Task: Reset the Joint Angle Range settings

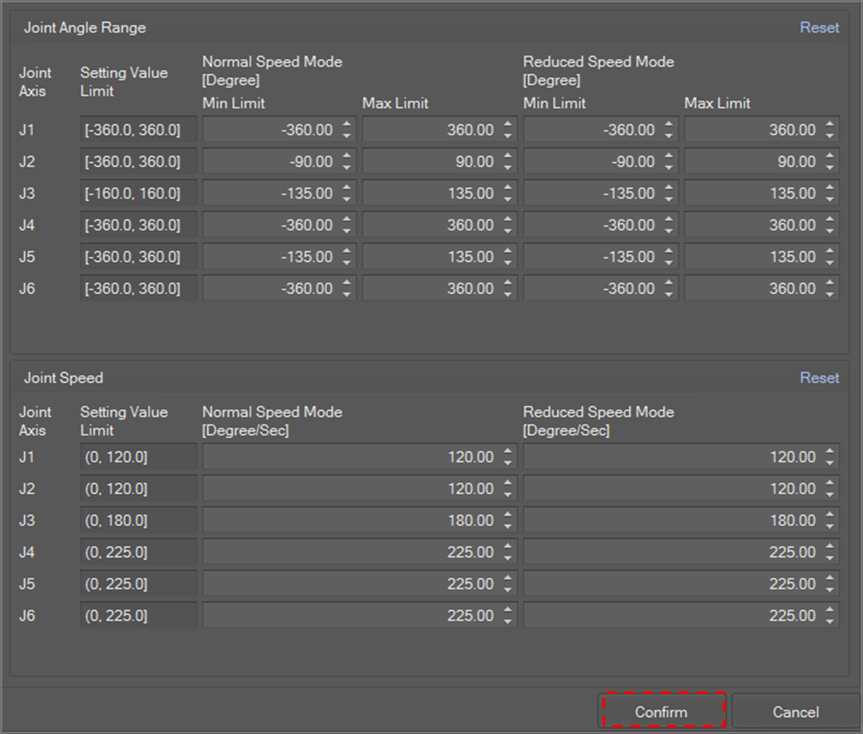Action: pyautogui.click(x=819, y=28)
